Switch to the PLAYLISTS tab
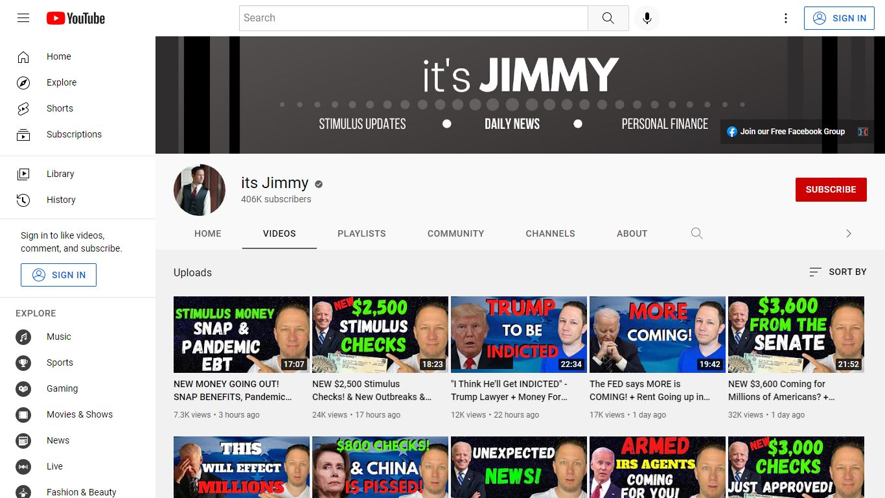This screenshot has height=498, width=885. click(362, 233)
